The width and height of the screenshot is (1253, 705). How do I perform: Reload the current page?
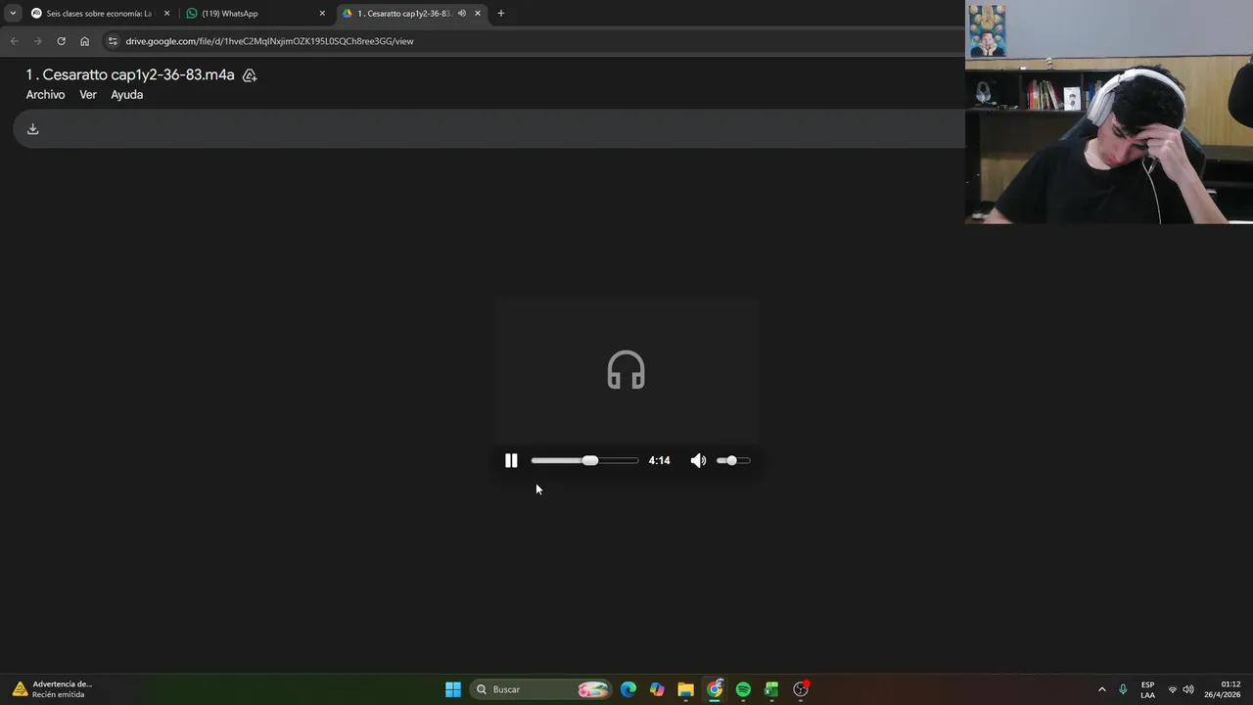[61, 41]
